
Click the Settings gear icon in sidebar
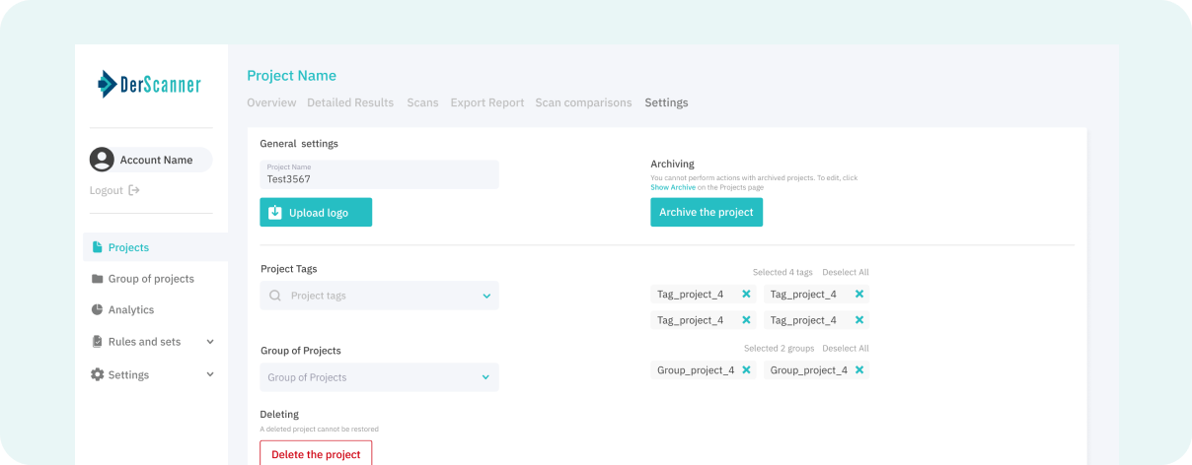click(97, 374)
